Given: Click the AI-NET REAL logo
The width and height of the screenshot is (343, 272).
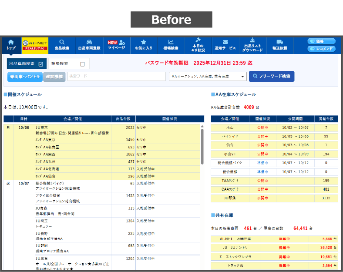Looking at the screenshot, I should [x=34, y=45].
